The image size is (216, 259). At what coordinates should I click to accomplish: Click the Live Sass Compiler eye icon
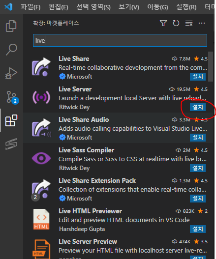coord(41,158)
